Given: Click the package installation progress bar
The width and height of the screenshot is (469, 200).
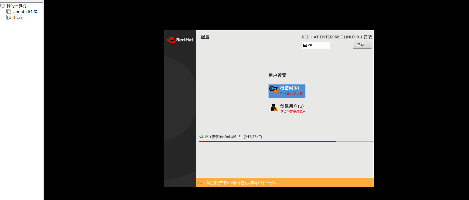Looking at the screenshot, I should [x=286, y=141].
